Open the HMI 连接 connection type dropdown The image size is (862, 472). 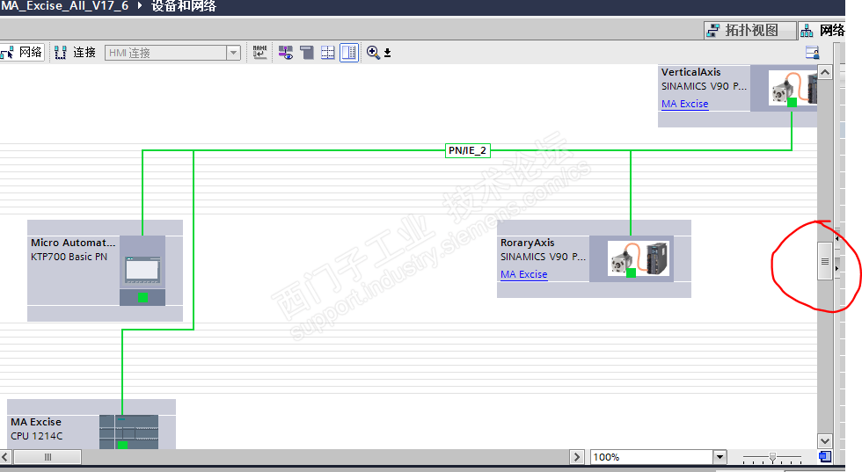234,53
